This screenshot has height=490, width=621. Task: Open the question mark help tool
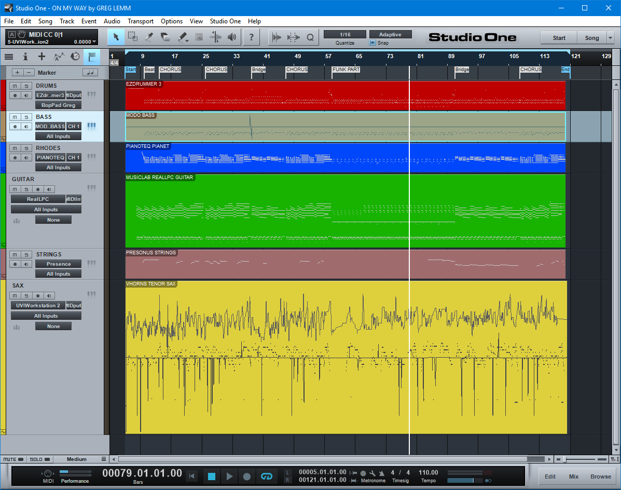click(251, 37)
